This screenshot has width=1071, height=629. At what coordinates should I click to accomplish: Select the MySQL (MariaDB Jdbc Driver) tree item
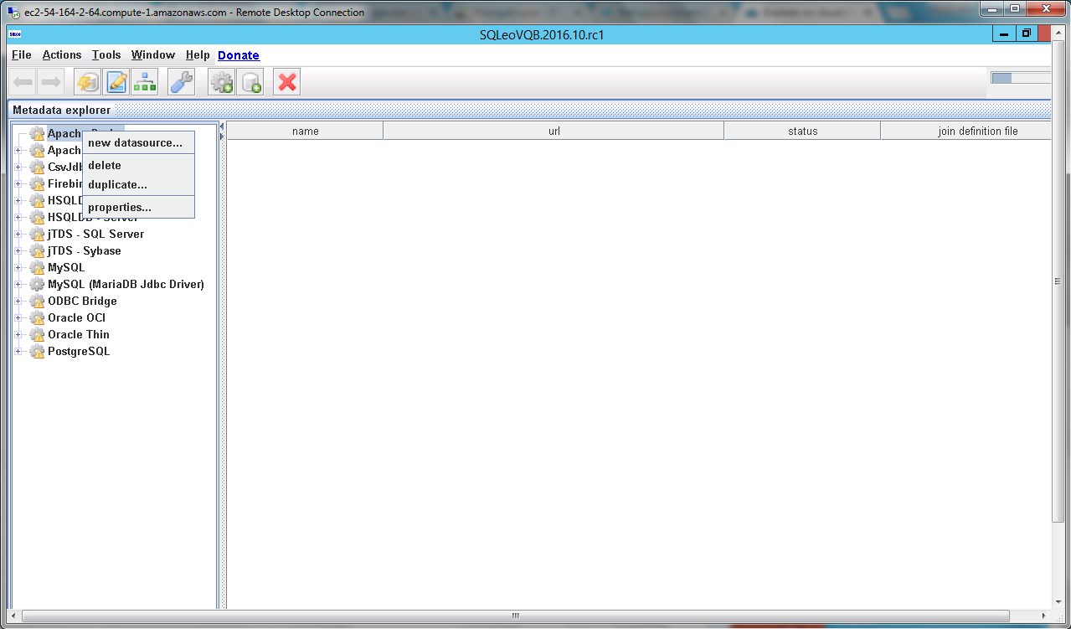[x=126, y=285]
